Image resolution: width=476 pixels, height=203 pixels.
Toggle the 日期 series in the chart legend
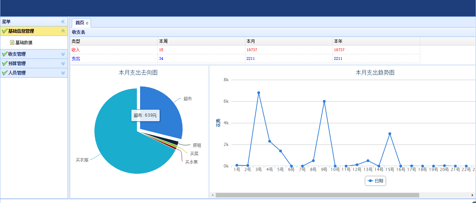click(x=375, y=181)
